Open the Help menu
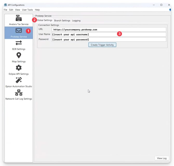This screenshot has height=166, width=174. pyautogui.click(x=37, y=10)
